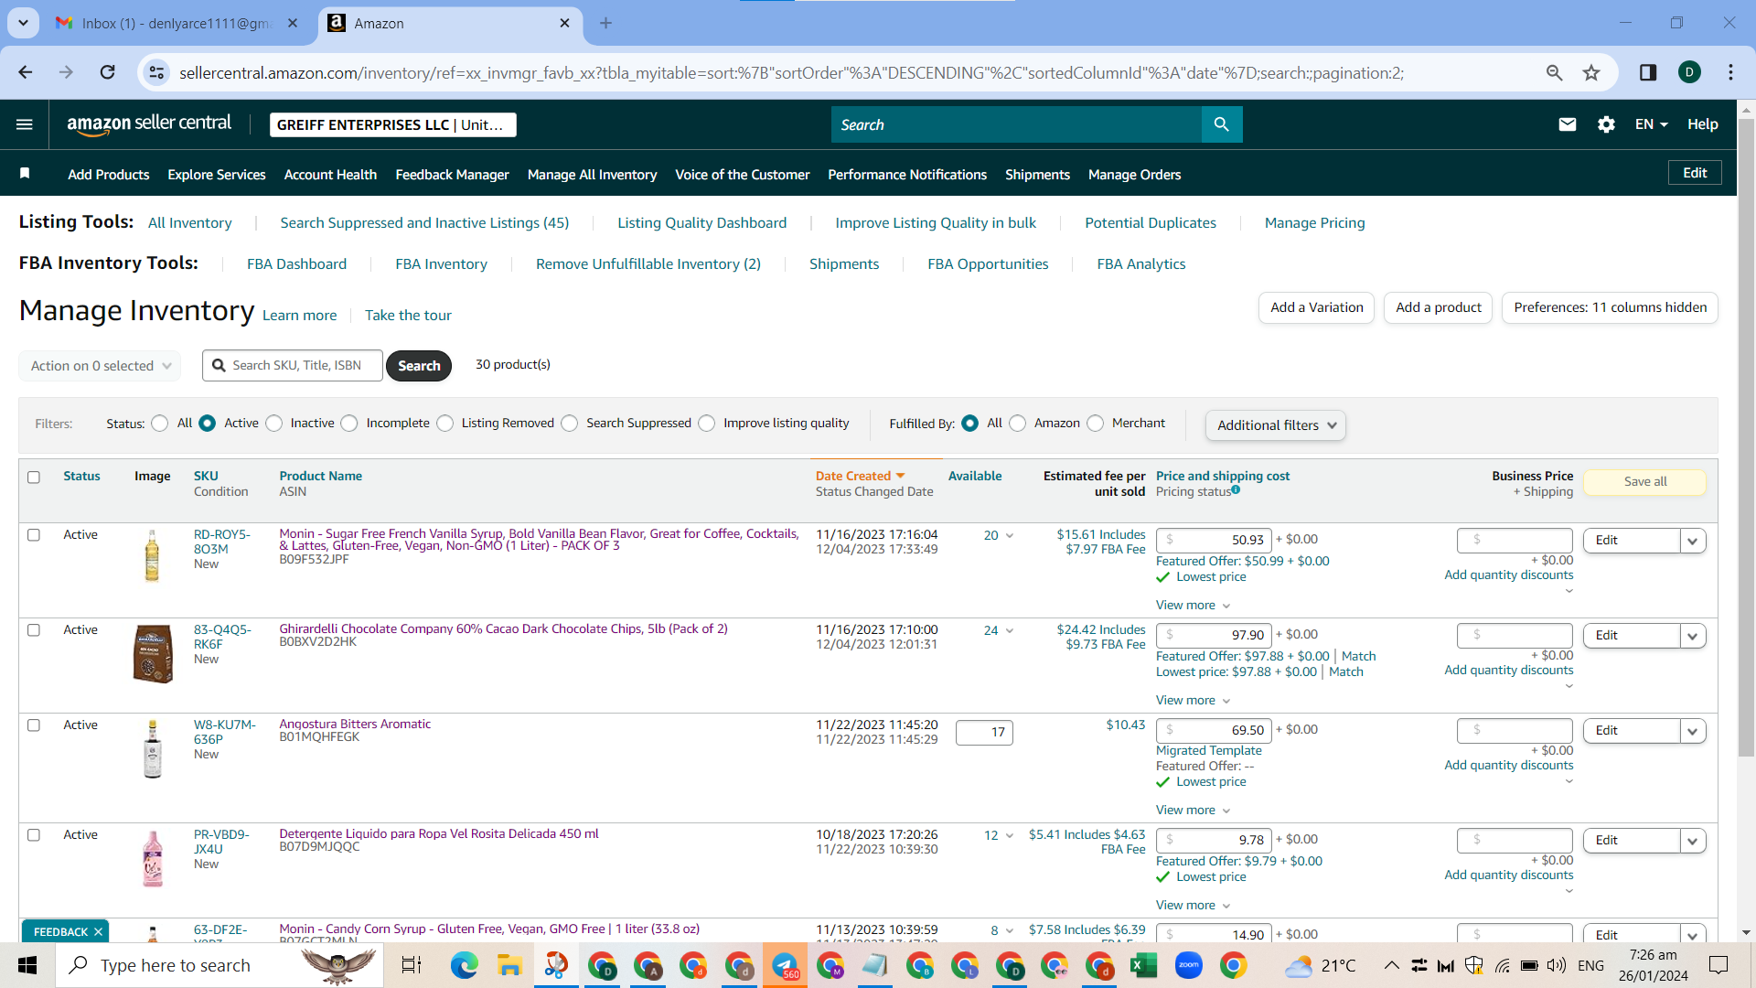Expand available quantity chevron for Detergente Liquido

[x=1009, y=836]
